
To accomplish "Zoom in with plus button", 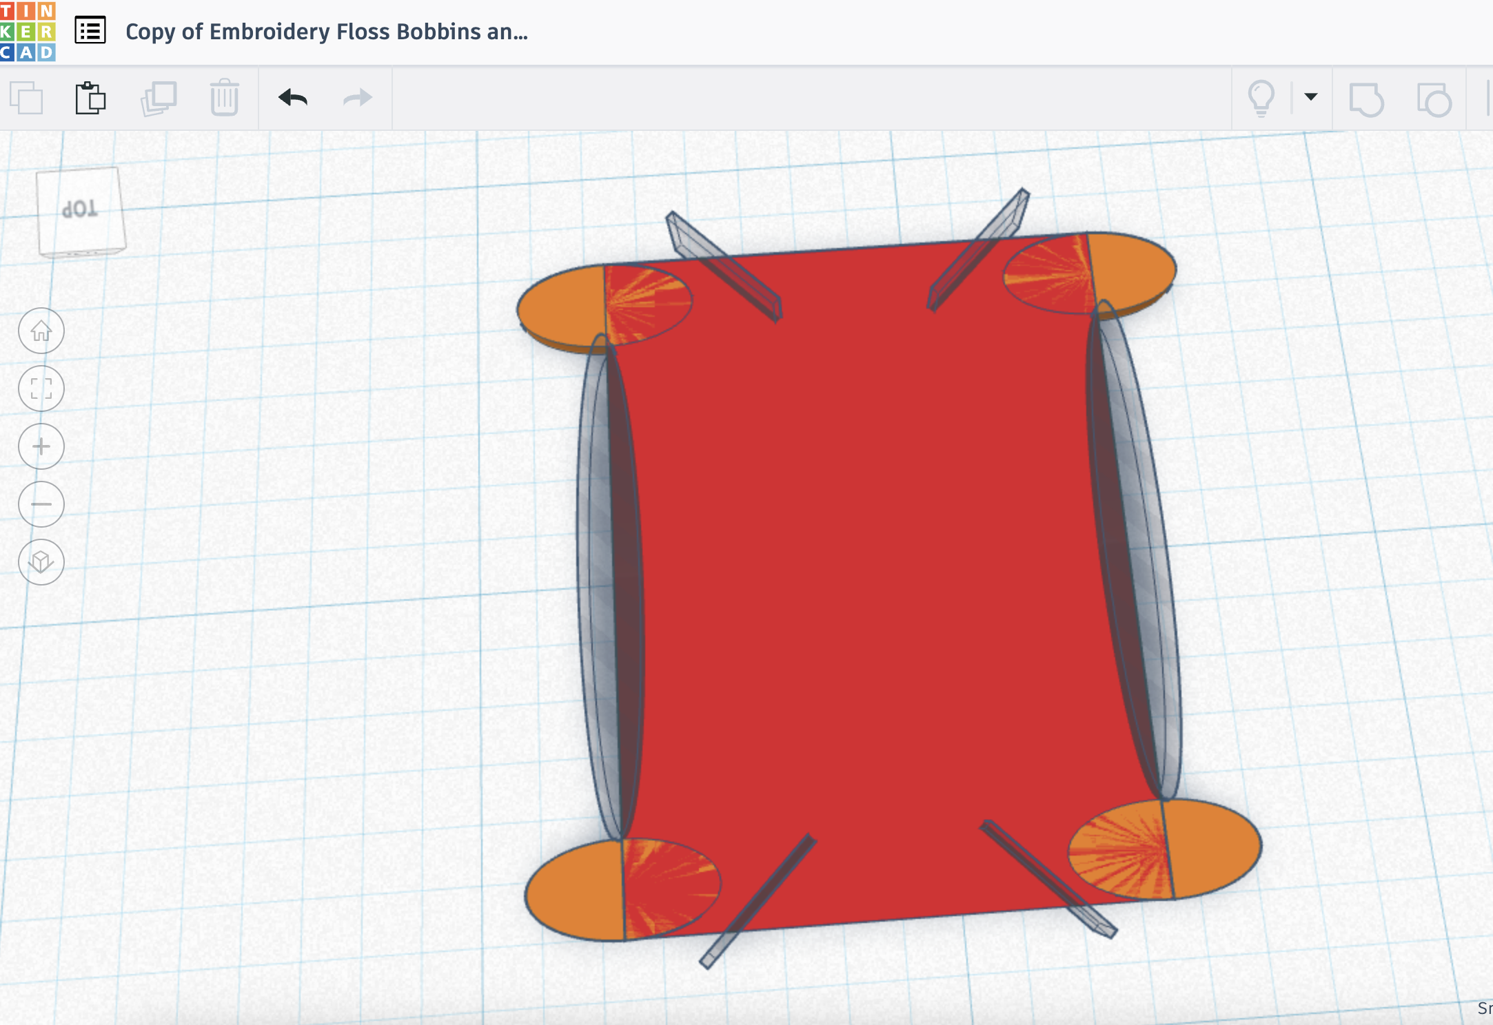I will (41, 446).
